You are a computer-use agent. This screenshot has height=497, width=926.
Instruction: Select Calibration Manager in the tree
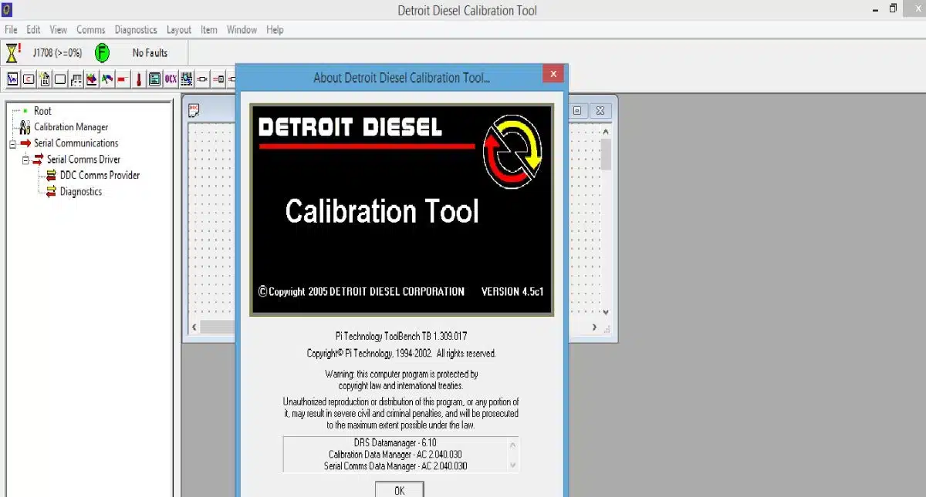point(71,127)
